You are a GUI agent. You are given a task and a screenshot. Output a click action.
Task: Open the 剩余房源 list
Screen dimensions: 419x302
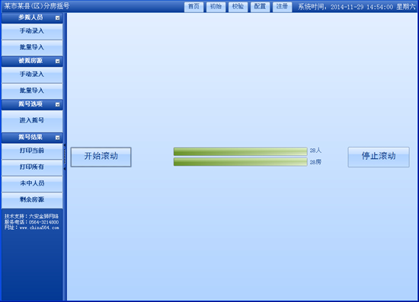pyautogui.click(x=32, y=200)
